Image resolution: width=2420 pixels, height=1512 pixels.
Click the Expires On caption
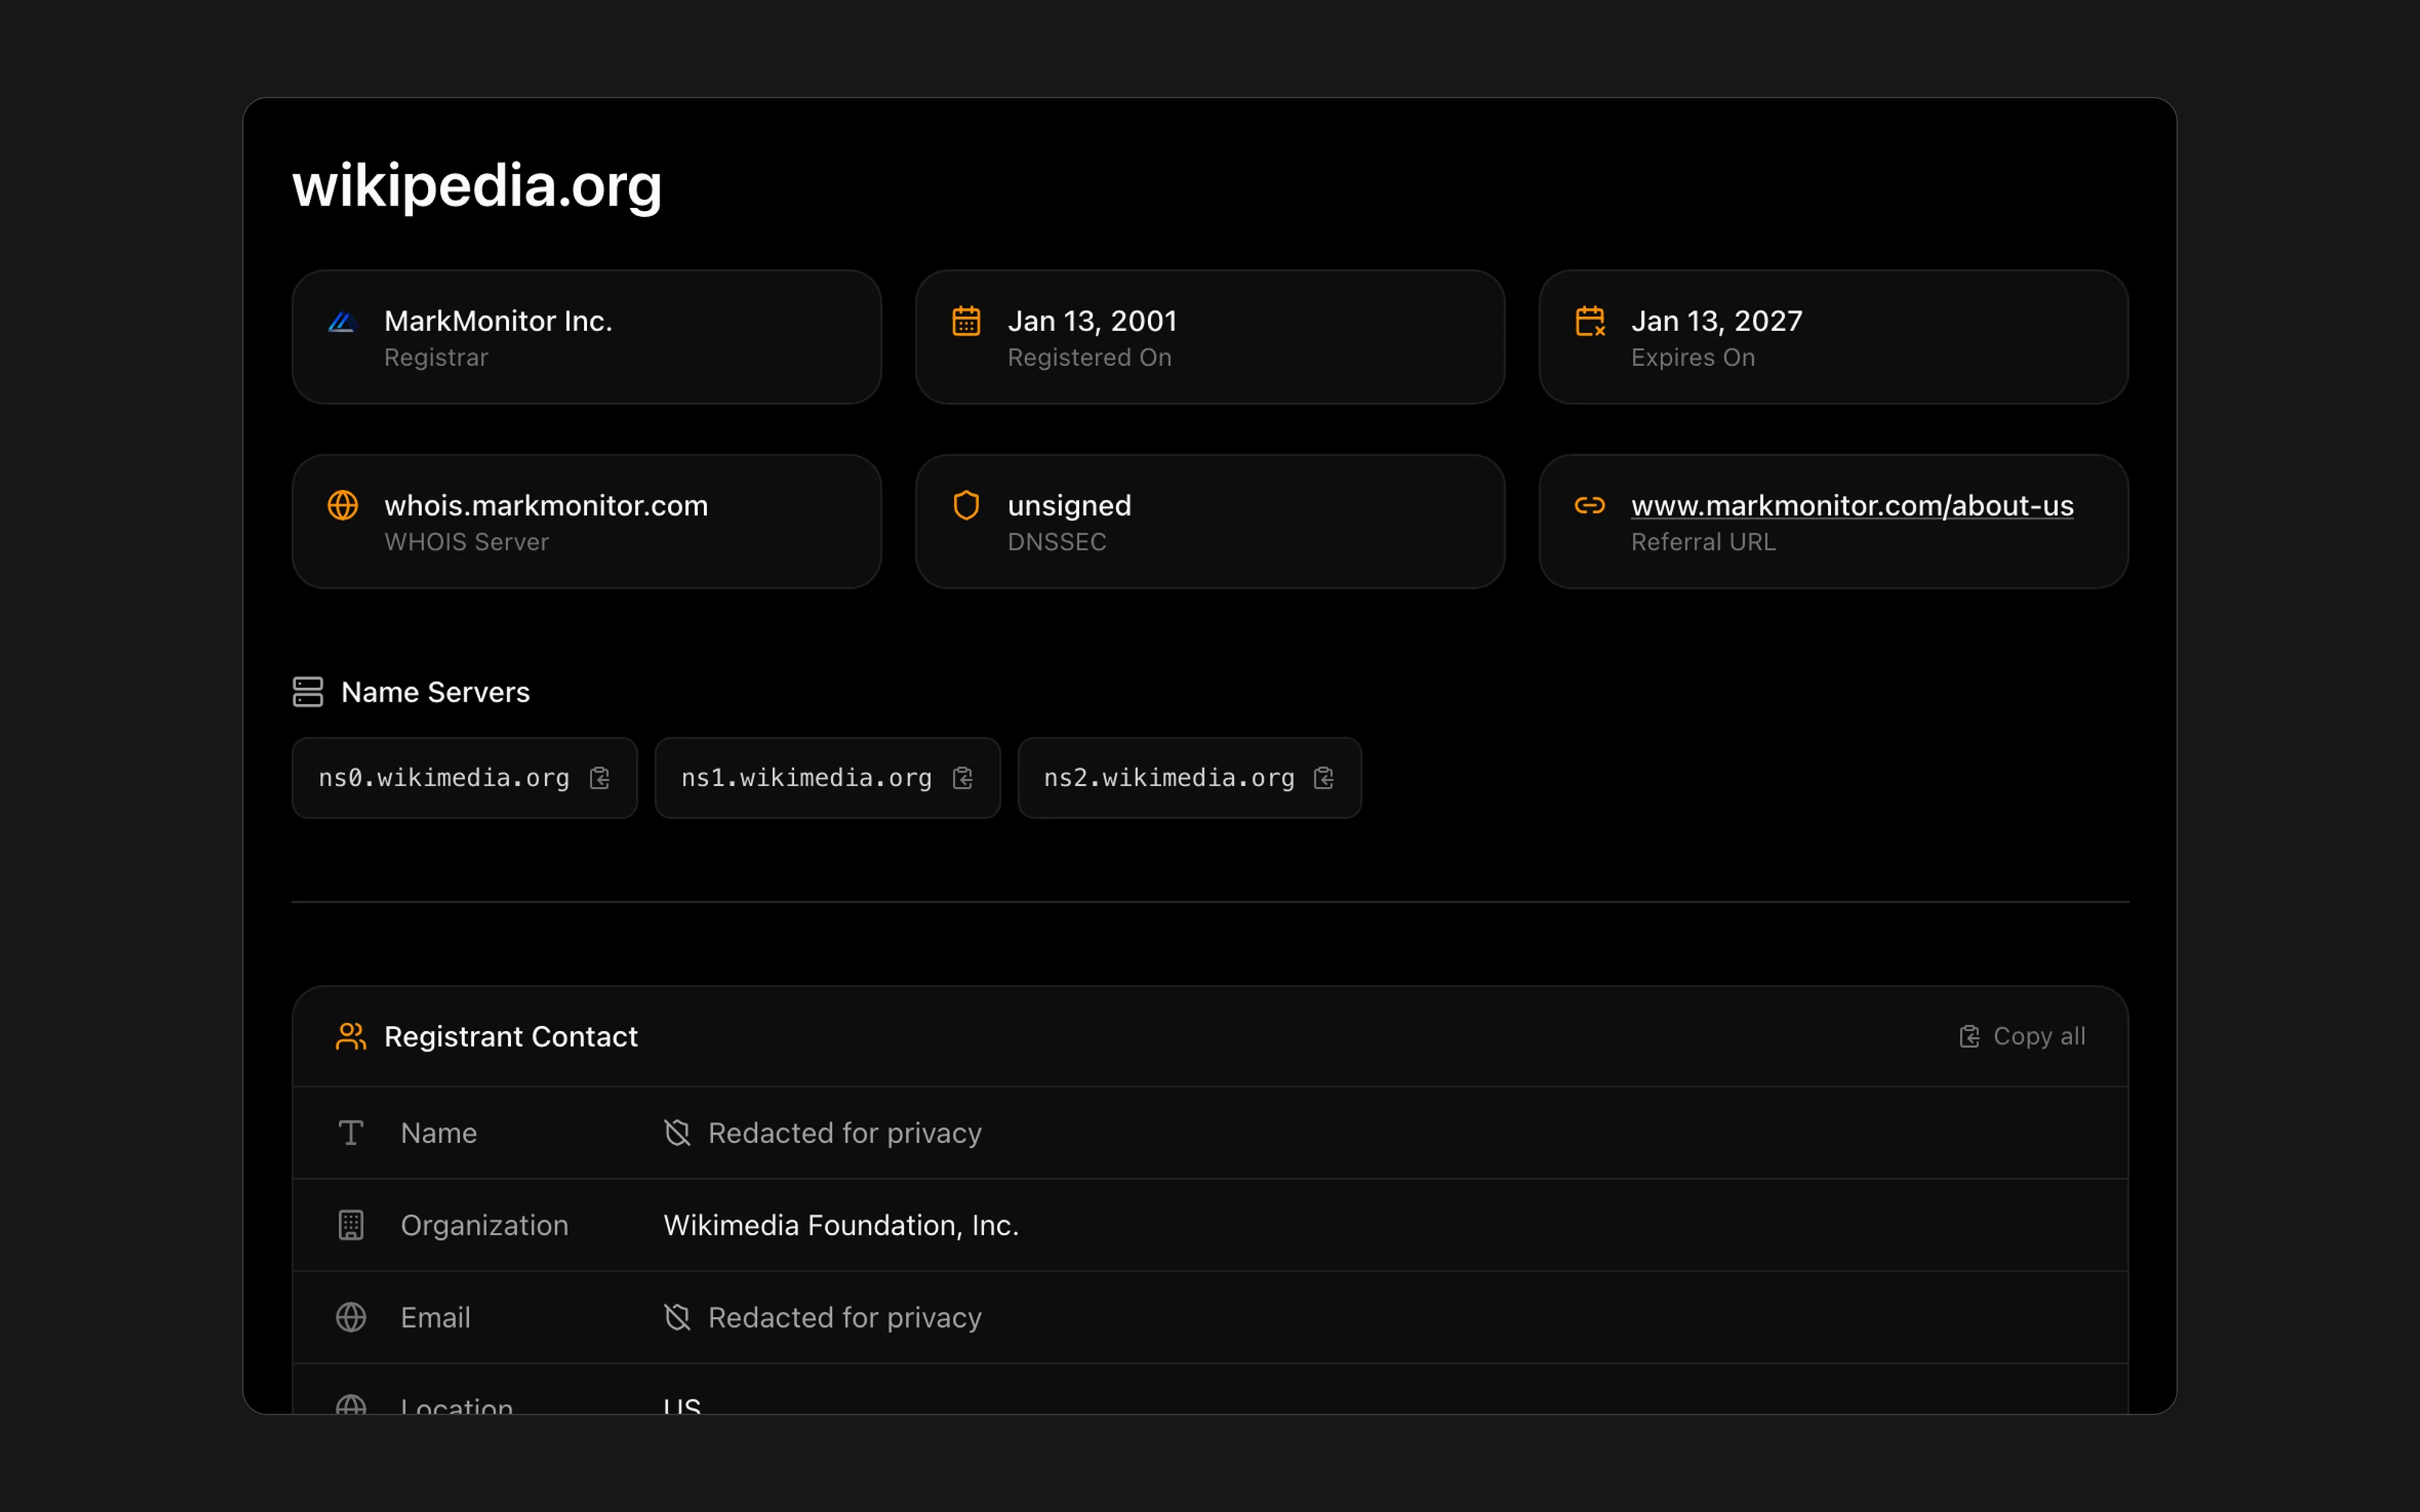(1693, 358)
